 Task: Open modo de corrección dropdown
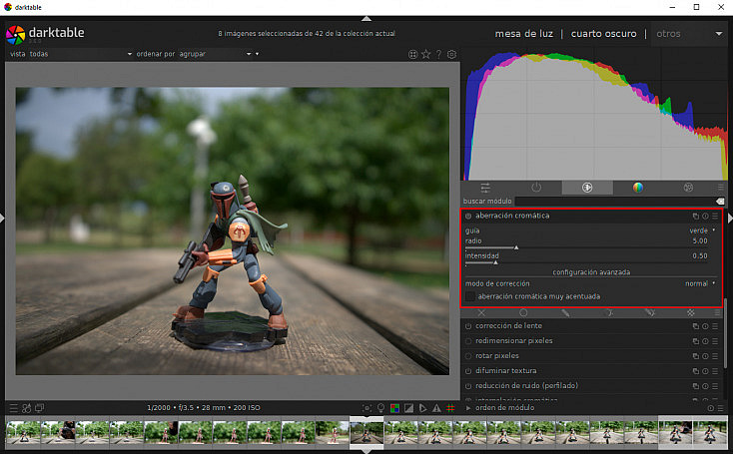pos(590,284)
